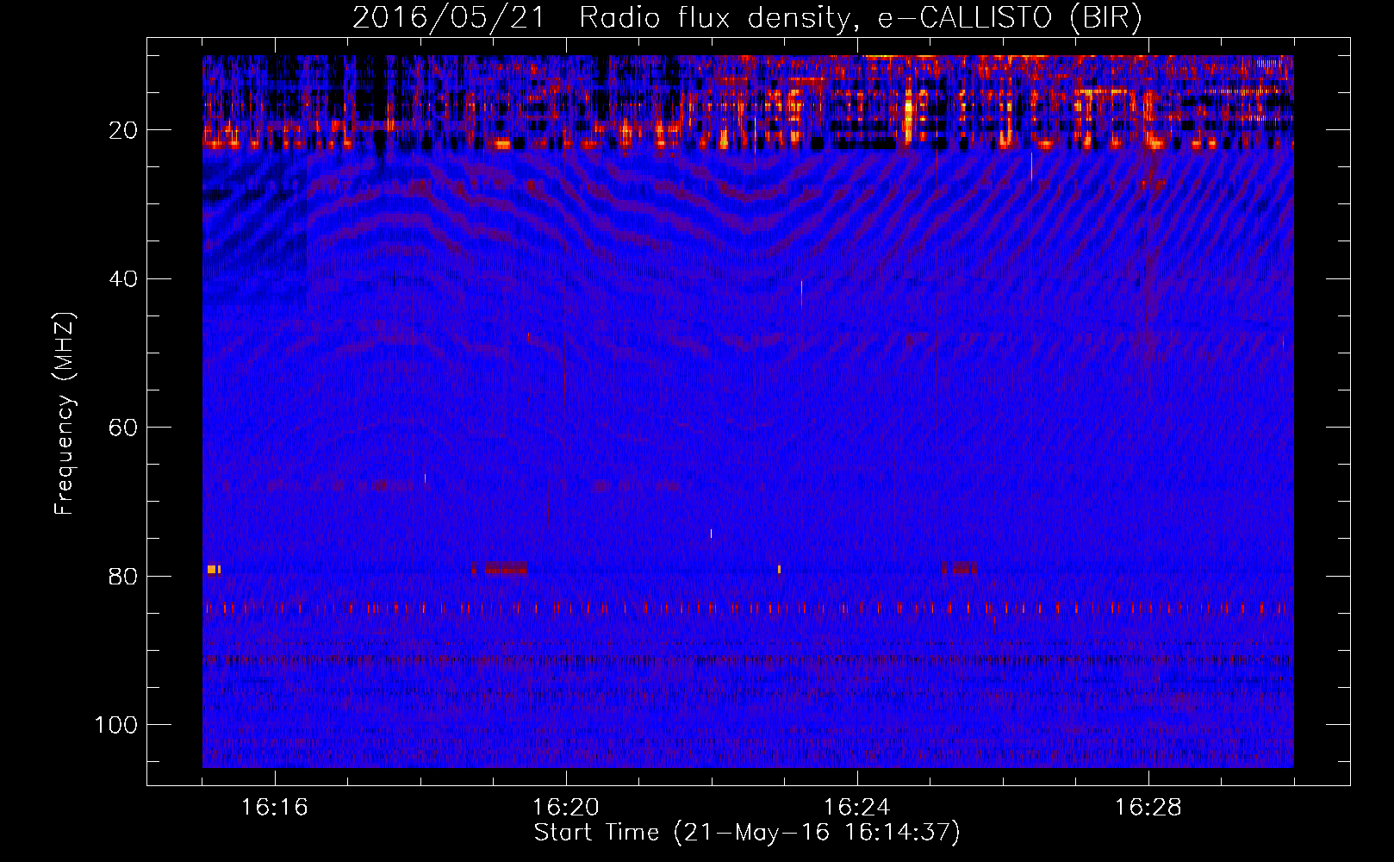Click the frequency tick label "60"
This screenshot has width=1394, height=862.
(123, 428)
